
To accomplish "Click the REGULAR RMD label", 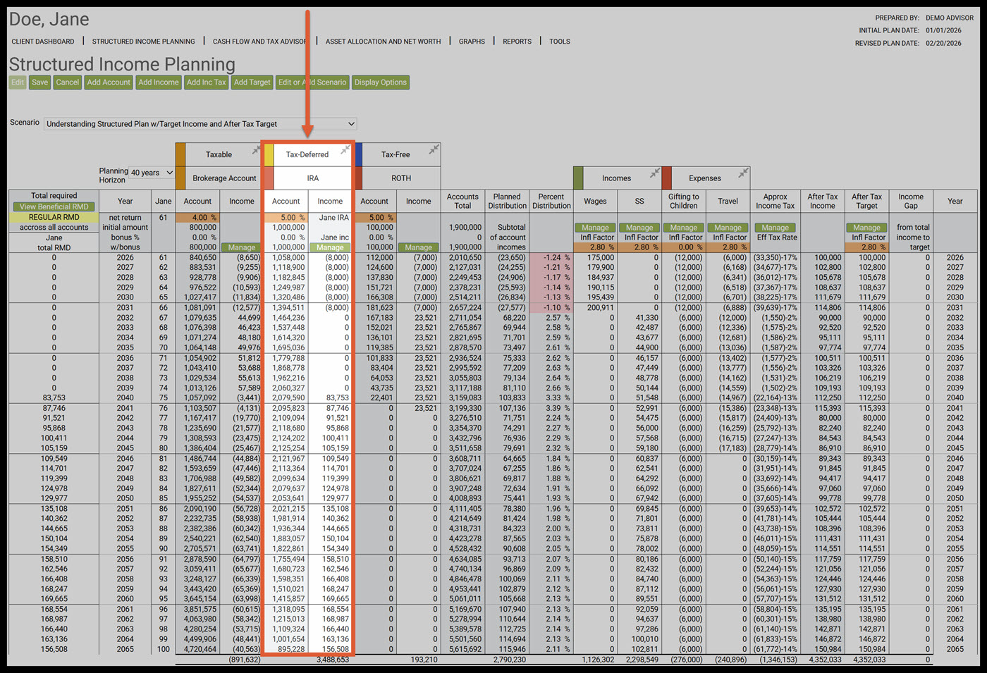I will [x=54, y=218].
